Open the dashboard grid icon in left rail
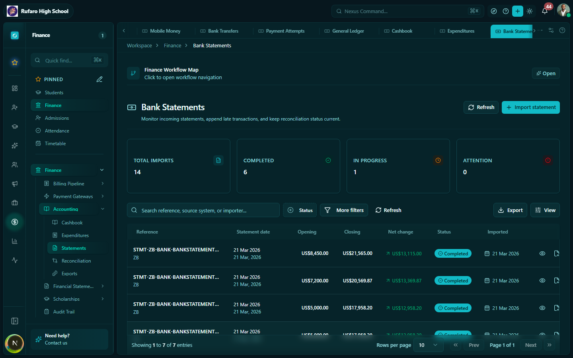The width and height of the screenshot is (573, 358). (x=15, y=88)
